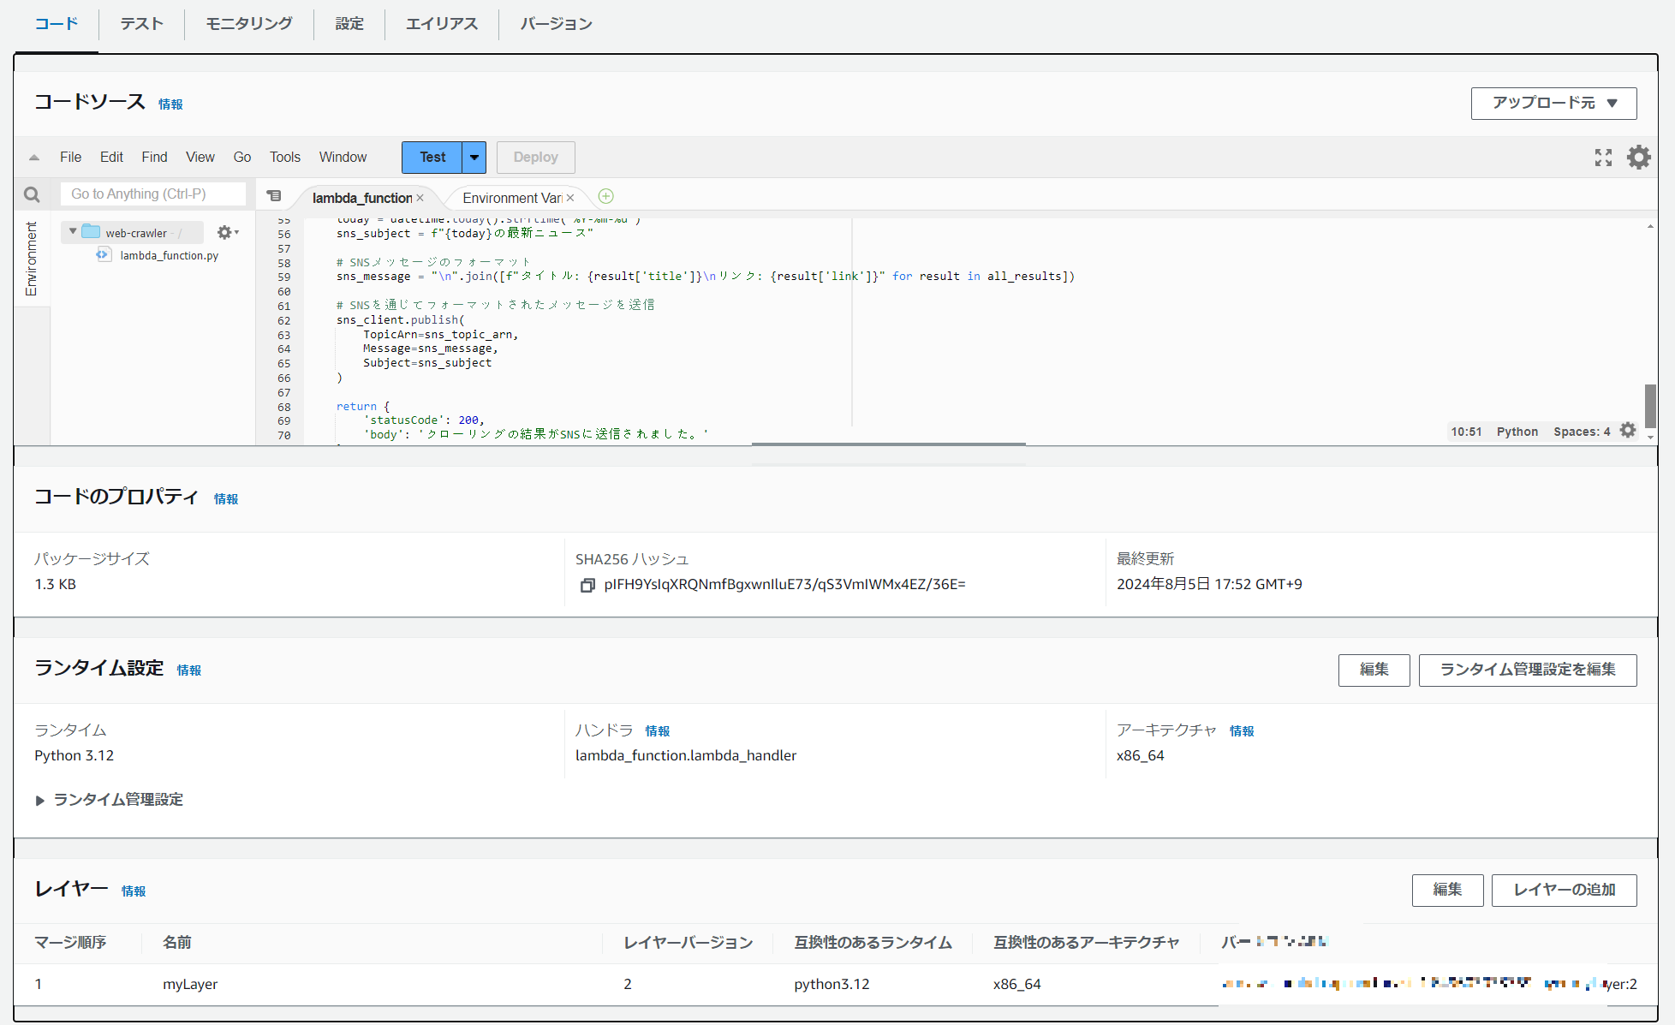Screen dimensions: 1675x1025
Task: Open editor preferences gear icon
Action: pos(1638,158)
